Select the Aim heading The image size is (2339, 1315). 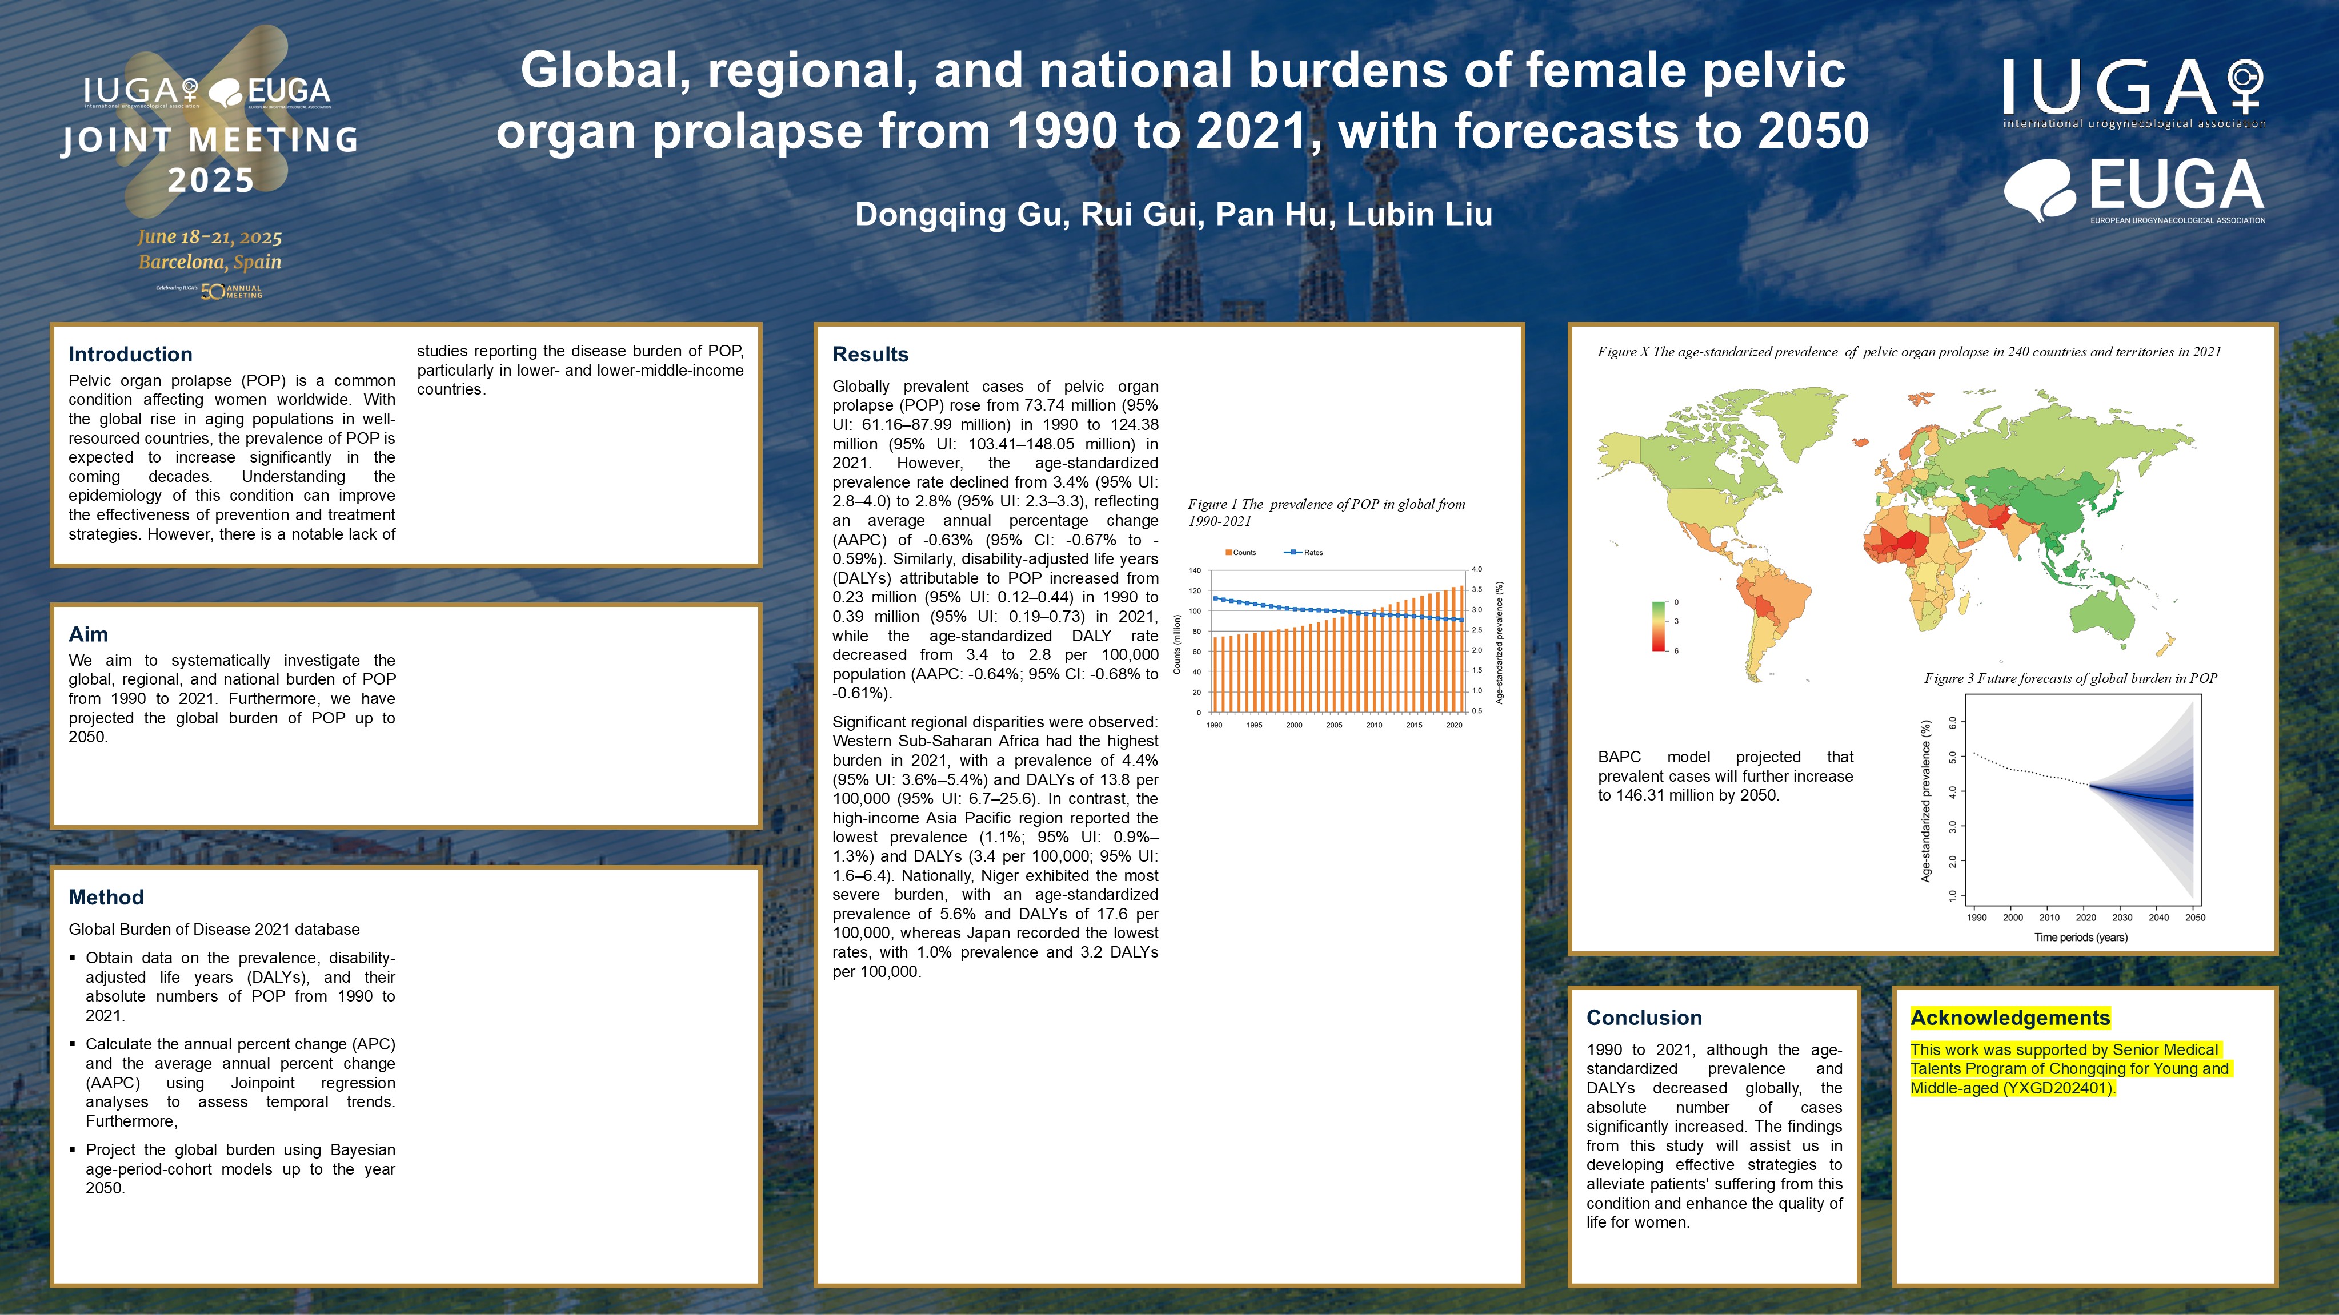pos(88,634)
